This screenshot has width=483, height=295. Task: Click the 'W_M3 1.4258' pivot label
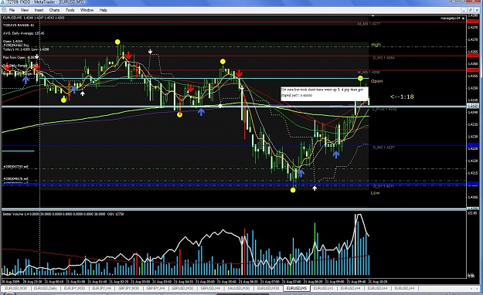[369, 73]
